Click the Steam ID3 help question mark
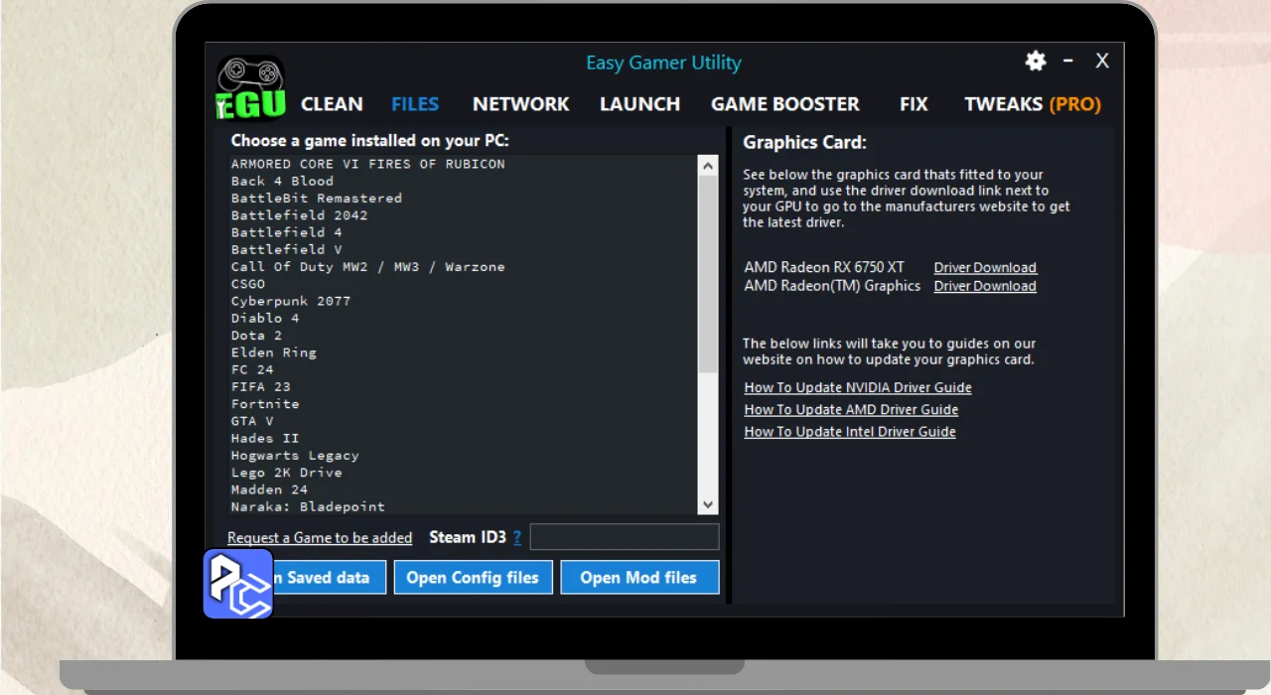The width and height of the screenshot is (1271, 695). point(517,537)
